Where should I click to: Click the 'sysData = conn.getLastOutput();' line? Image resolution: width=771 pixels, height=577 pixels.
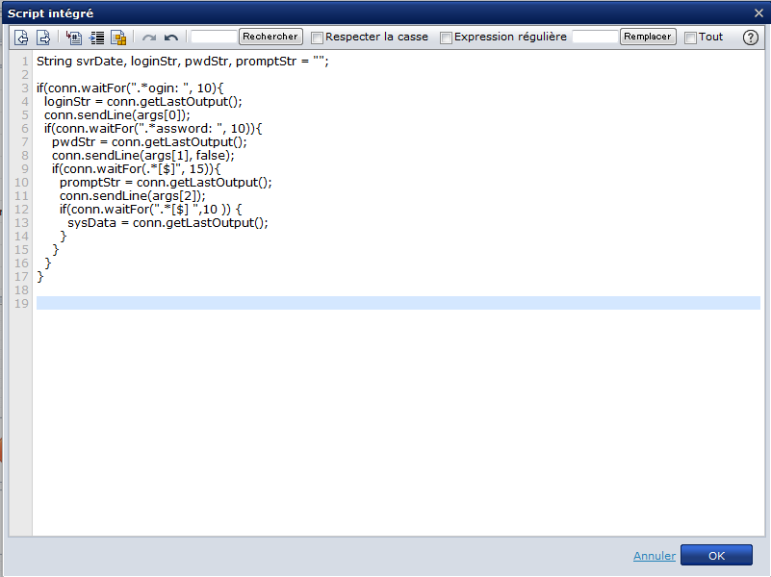[x=167, y=223]
